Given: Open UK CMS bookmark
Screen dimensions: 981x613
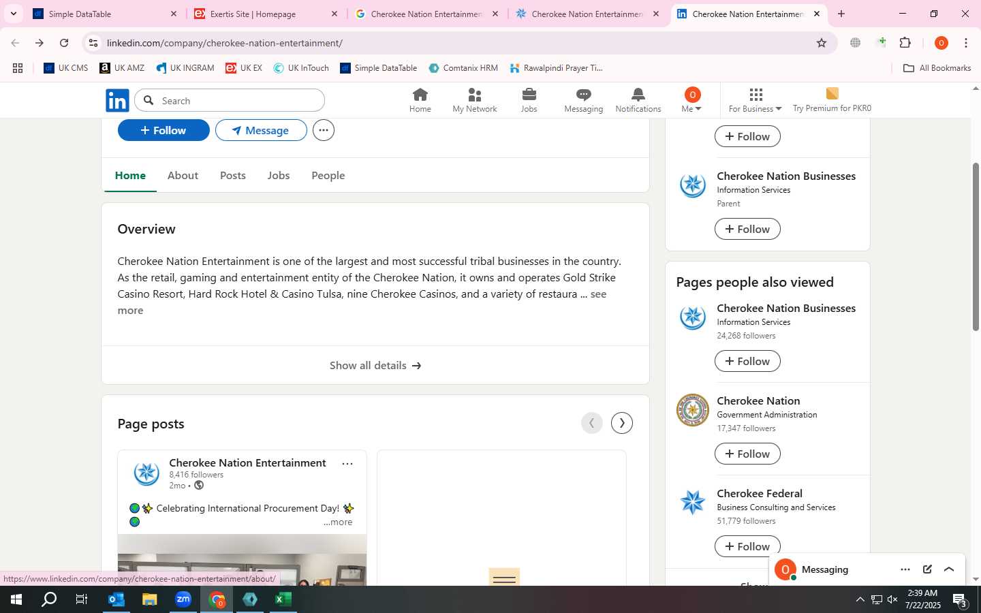Looking at the screenshot, I should [x=66, y=68].
